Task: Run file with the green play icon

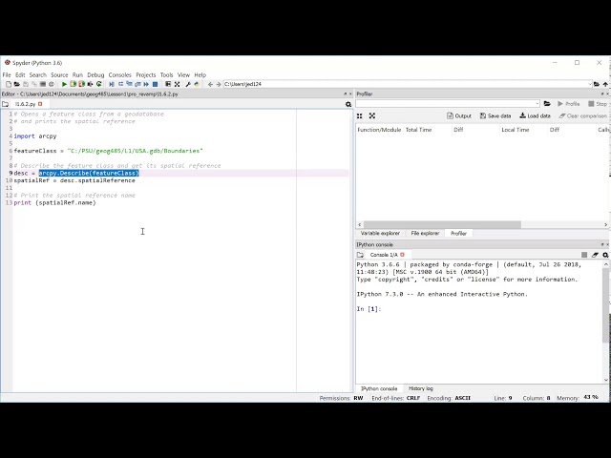Action: (64, 84)
